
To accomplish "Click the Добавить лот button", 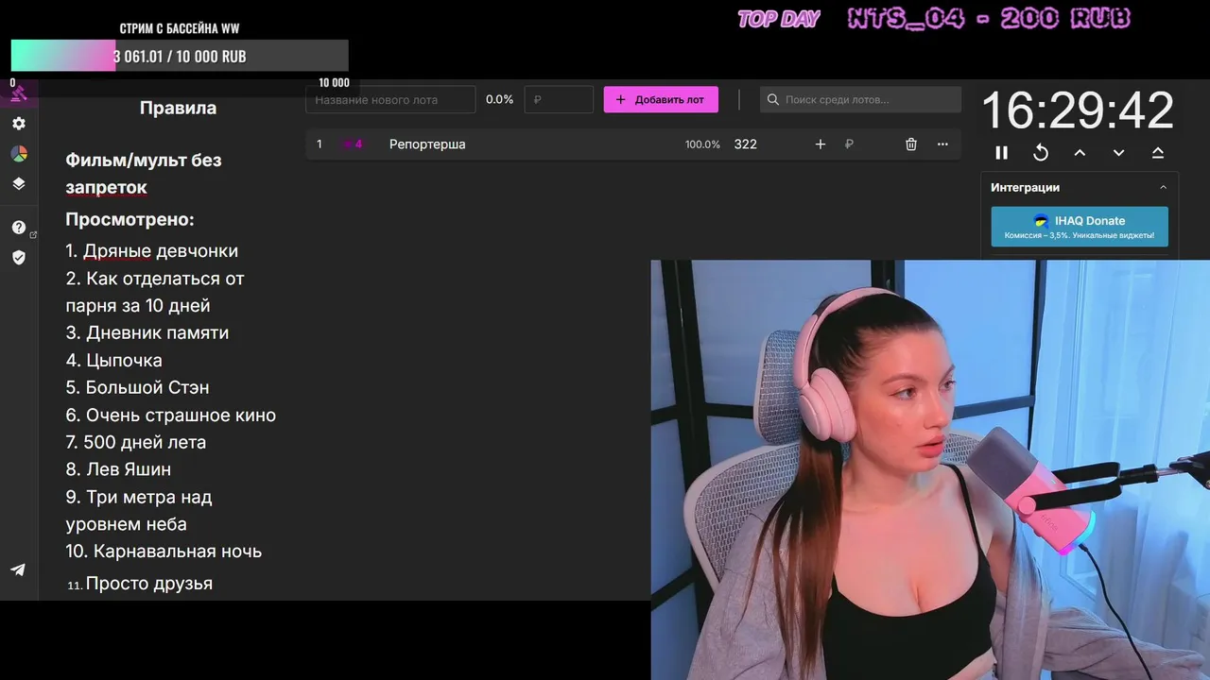I will [661, 99].
